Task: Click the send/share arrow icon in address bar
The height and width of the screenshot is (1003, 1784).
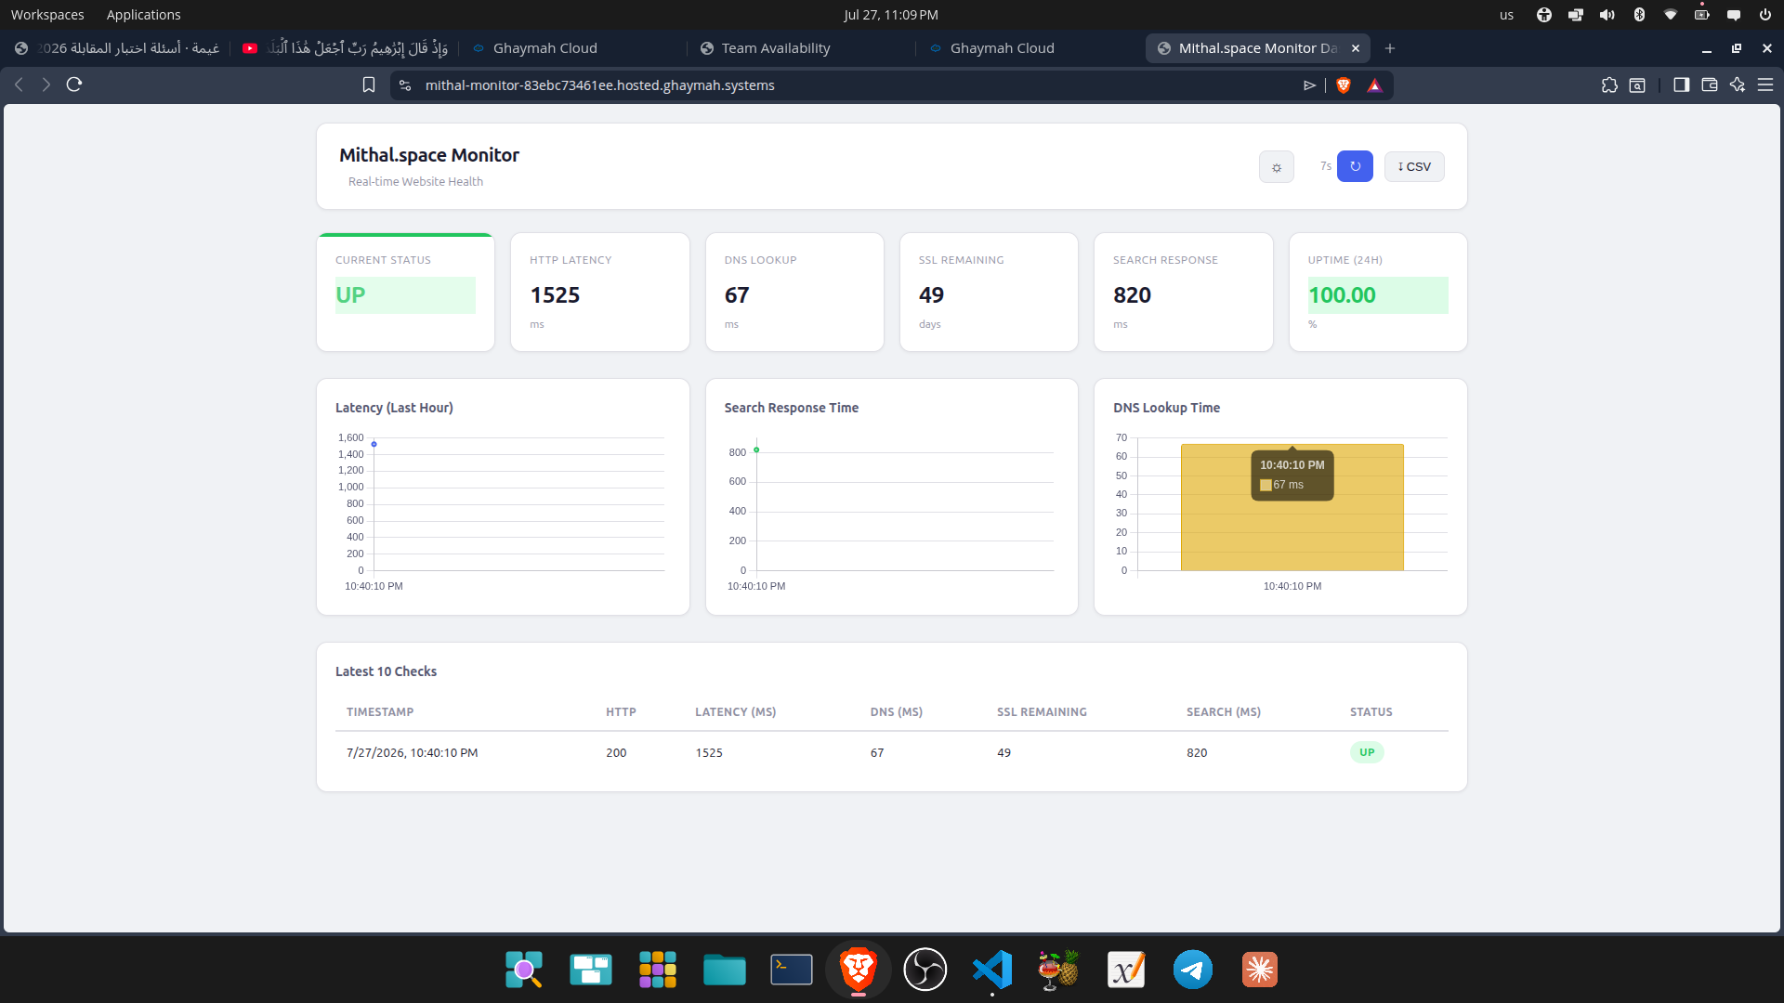Action: pyautogui.click(x=1309, y=85)
